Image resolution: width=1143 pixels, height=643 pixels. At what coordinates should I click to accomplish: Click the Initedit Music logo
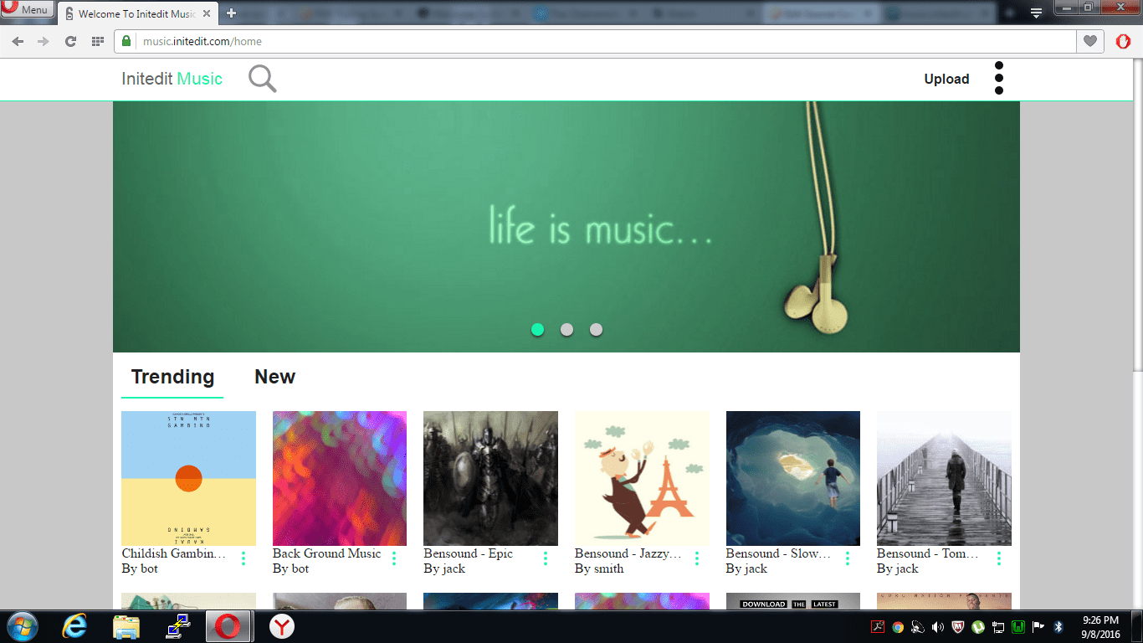pos(172,78)
